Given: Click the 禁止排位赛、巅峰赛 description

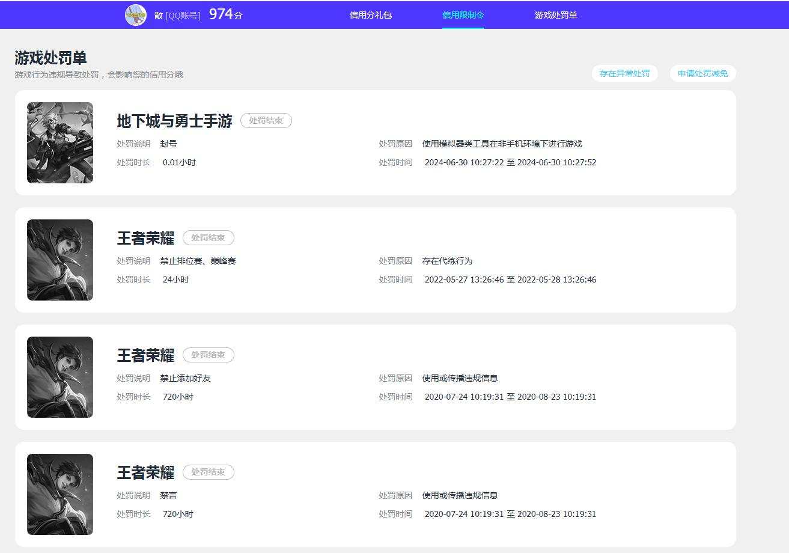Looking at the screenshot, I should [198, 261].
